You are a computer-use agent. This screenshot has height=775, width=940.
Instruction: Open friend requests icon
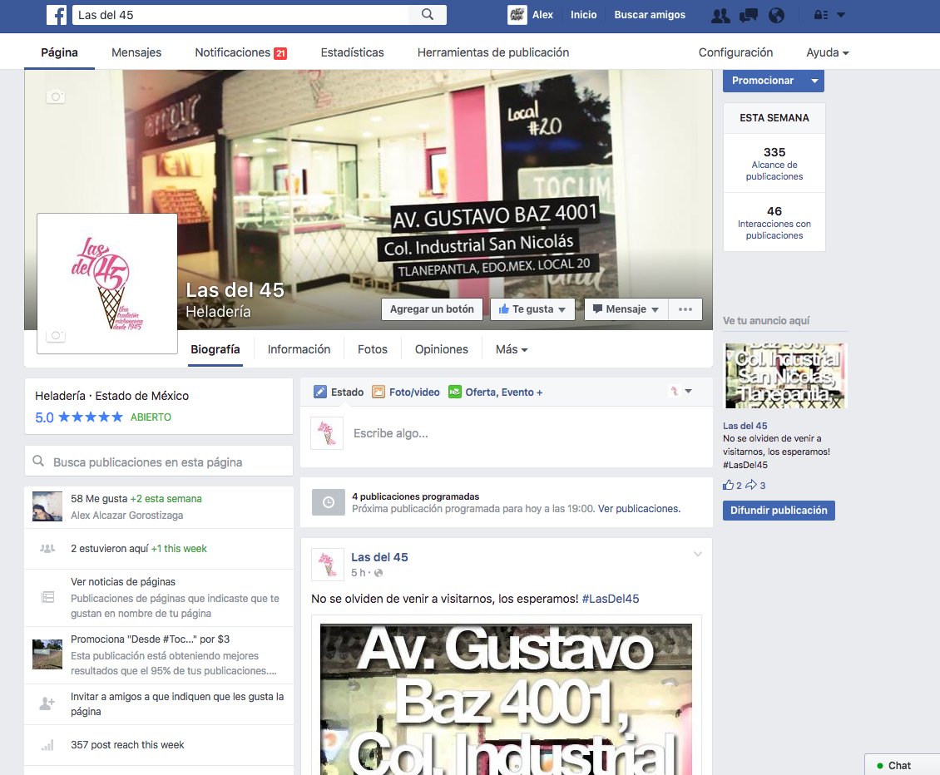point(720,16)
